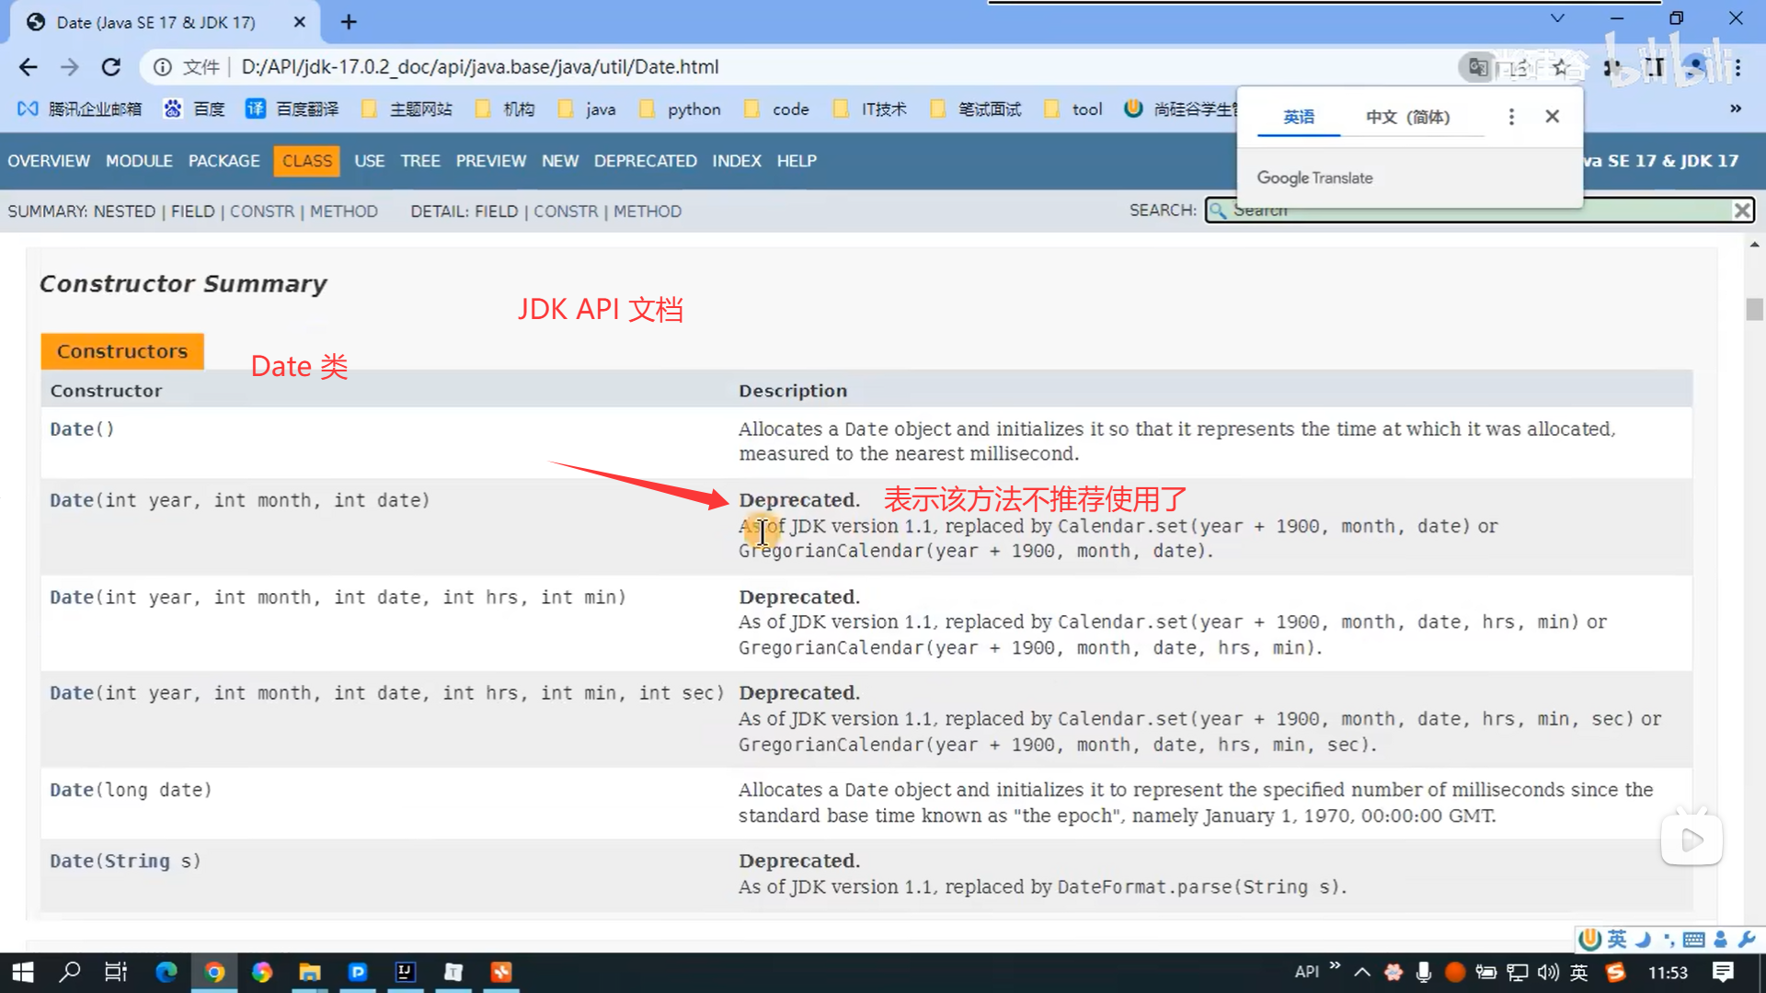This screenshot has width=1766, height=993.
Task: Go to the INDEX navigation page
Action: click(736, 161)
